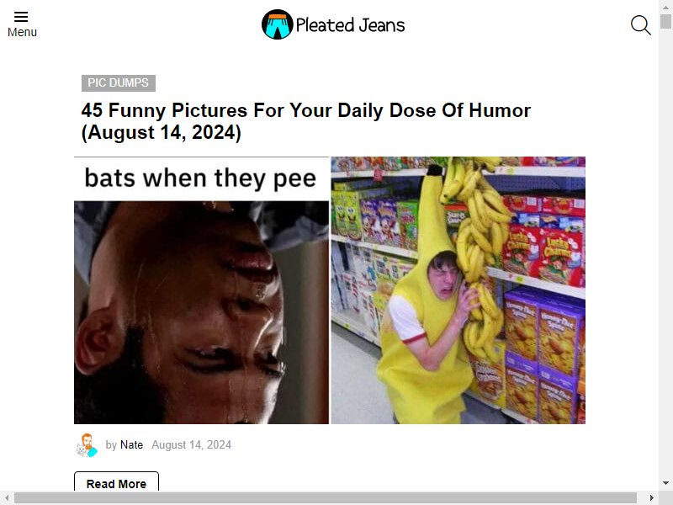Go home via Pleated Jeans wordmark
This screenshot has width=673, height=505.
click(350, 25)
